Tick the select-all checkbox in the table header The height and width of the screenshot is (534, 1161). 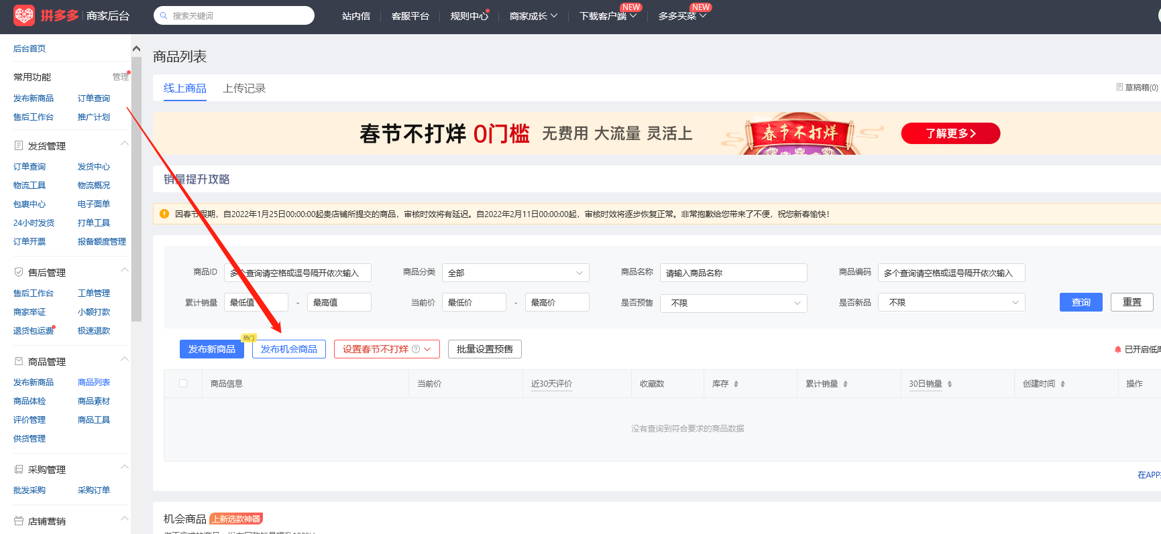click(x=183, y=383)
